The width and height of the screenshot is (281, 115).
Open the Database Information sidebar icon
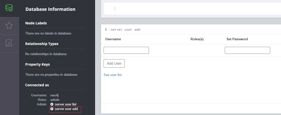pyautogui.click(x=9, y=8)
